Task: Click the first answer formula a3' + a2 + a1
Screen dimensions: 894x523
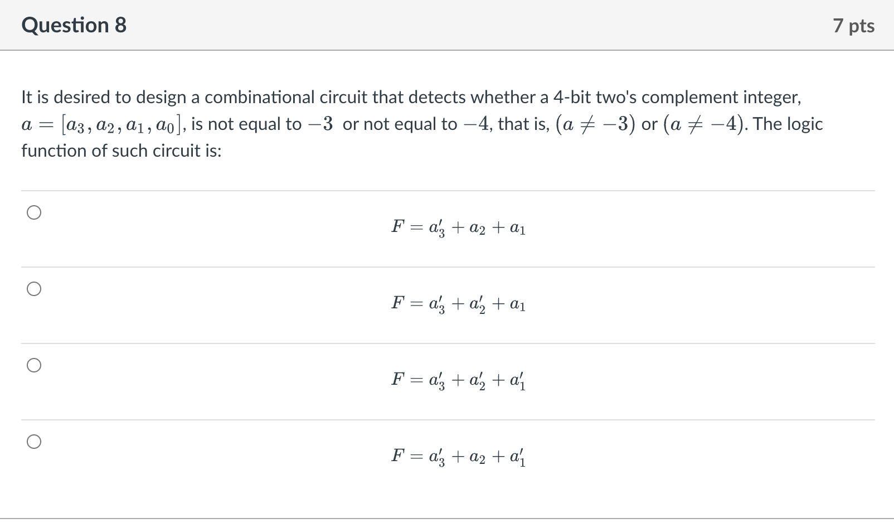Action: 458,227
